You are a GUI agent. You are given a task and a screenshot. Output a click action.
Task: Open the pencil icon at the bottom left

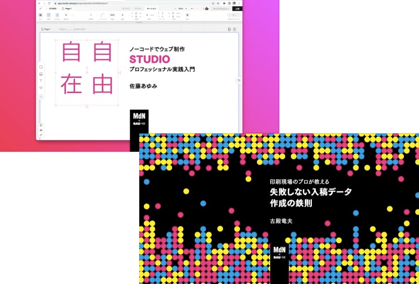coord(41,135)
